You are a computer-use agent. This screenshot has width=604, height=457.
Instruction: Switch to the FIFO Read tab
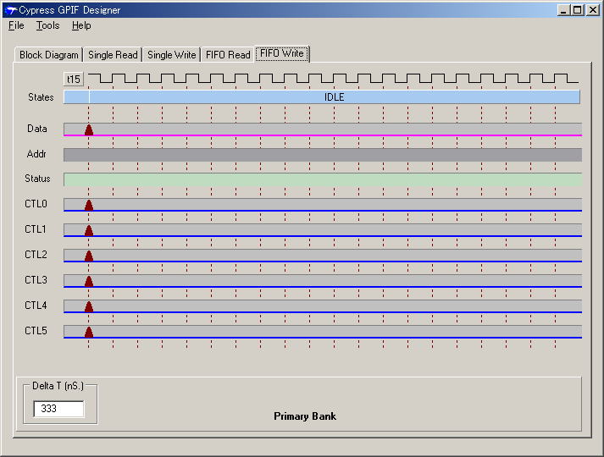[228, 55]
